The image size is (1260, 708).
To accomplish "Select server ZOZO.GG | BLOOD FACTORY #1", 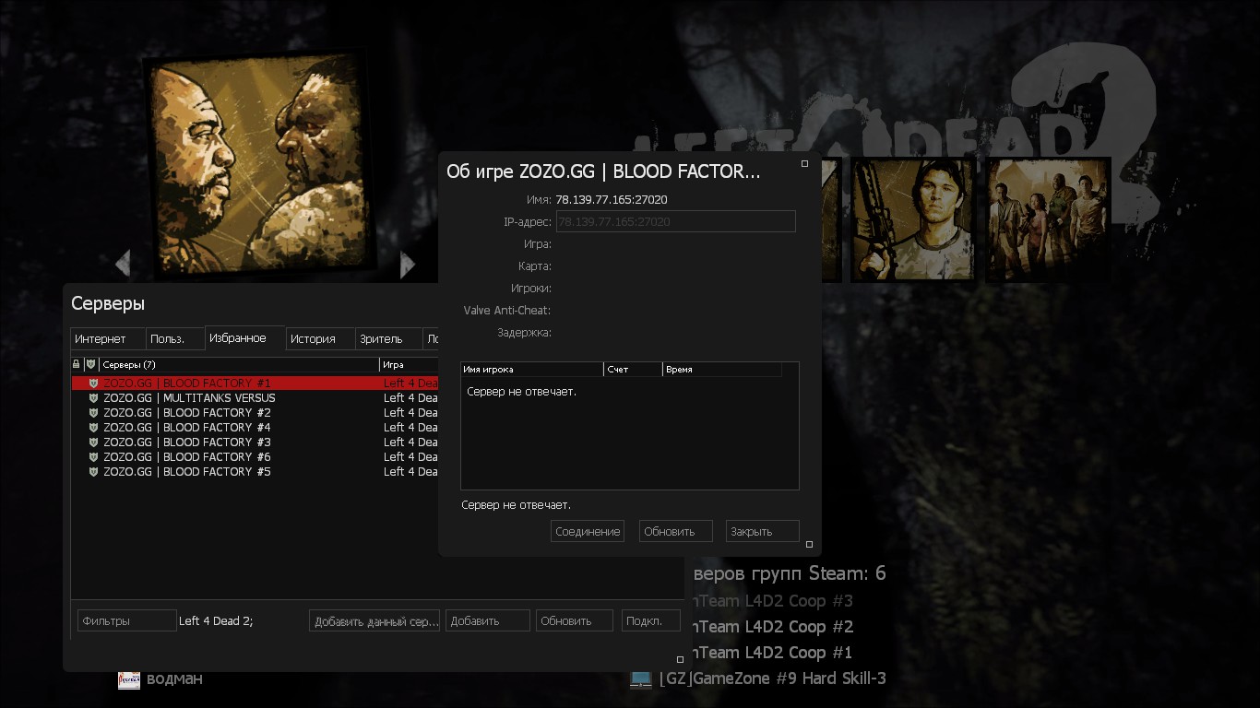I will tap(255, 383).
